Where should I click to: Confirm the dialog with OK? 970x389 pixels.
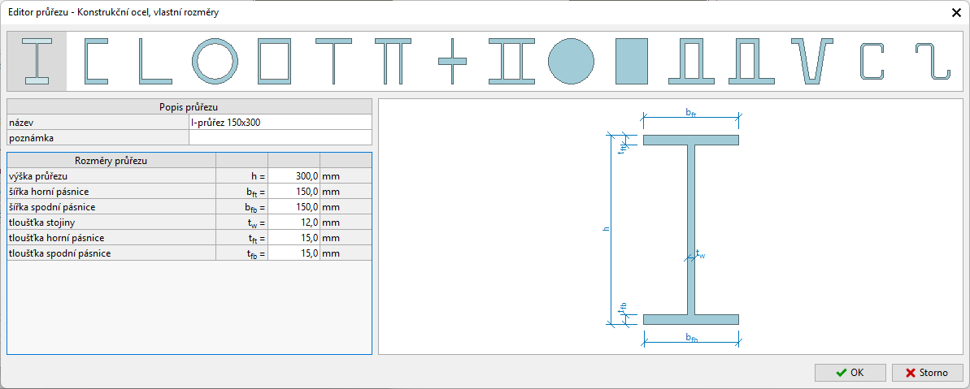850,373
